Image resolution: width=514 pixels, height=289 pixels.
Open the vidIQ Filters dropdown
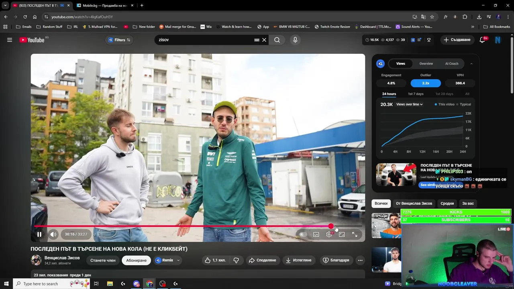pyautogui.click(x=119, y=40)
